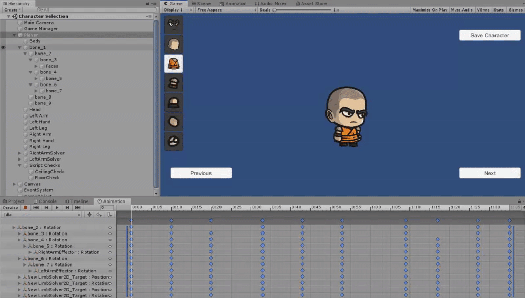Click the Animation panel lock icon
The height and width of the screenshot is (298, 525).
pyautogui.click(x=519, y=201)
